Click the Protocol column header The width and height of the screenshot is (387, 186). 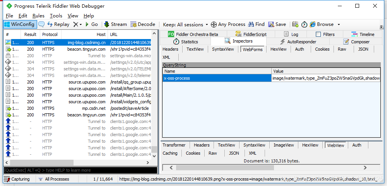point(50,34)
